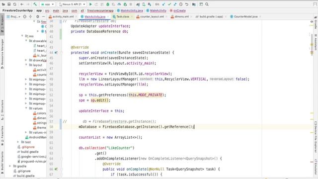
Task: Click the src breadcrumb item
Action: tap(47, 10)
